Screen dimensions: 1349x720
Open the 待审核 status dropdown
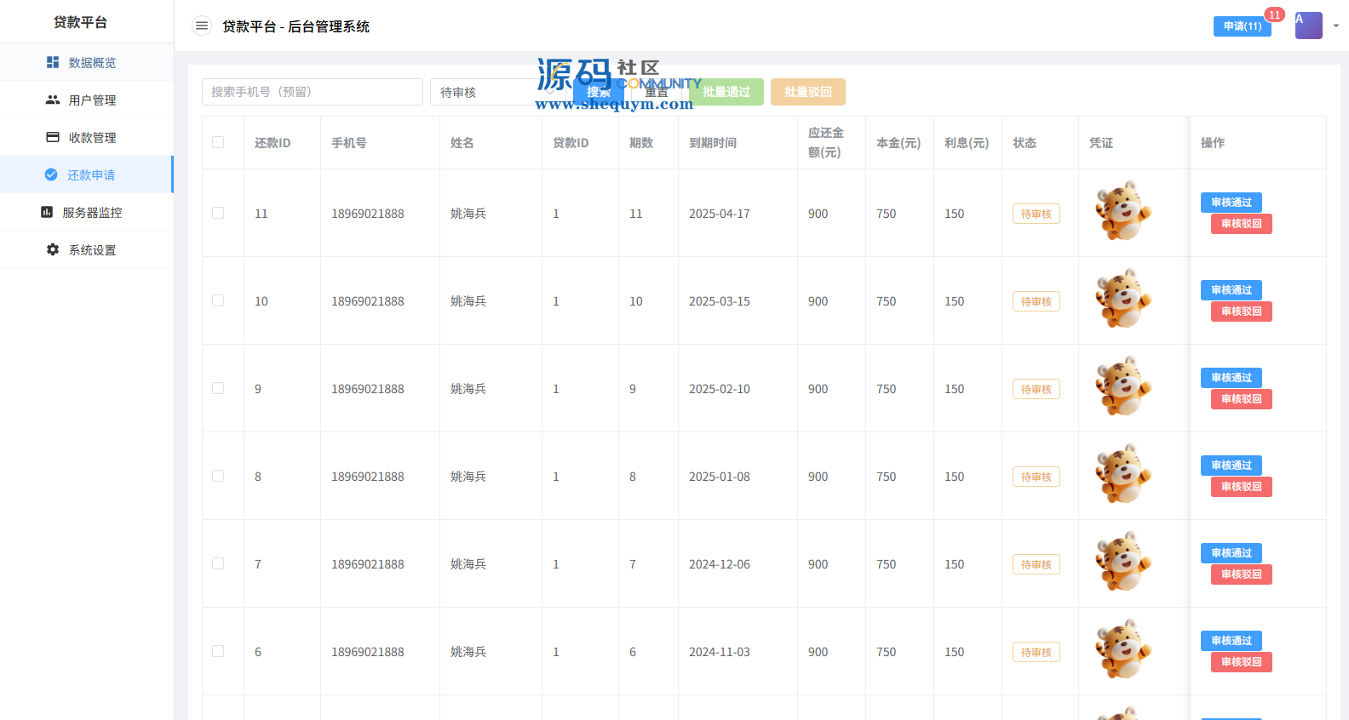tap(494, 92)
